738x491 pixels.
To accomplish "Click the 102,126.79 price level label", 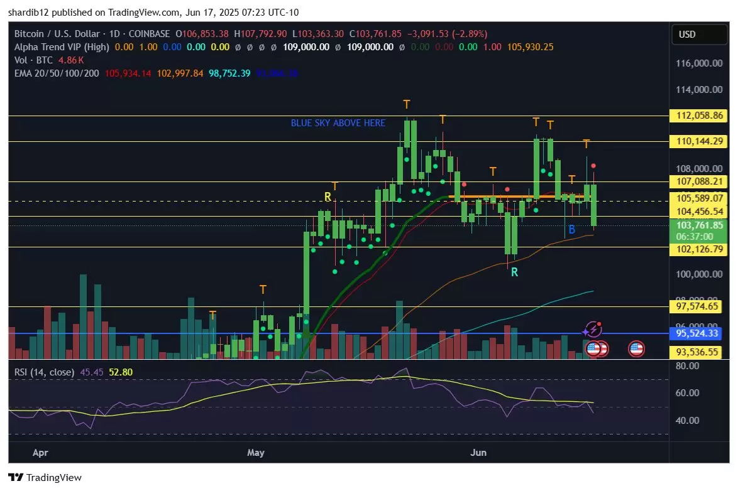I will [699, 249].
